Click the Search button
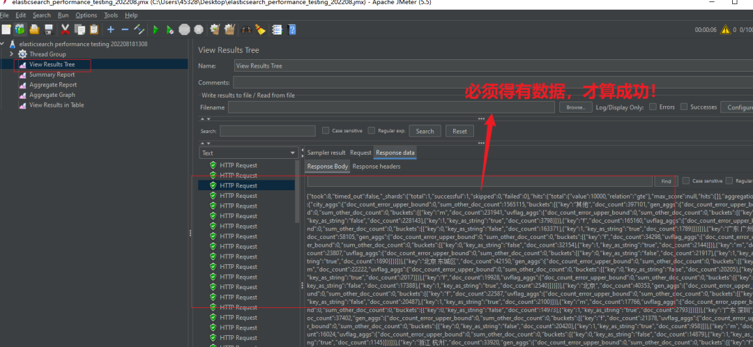Screen dimensions: 753x347 pos(425,131)
